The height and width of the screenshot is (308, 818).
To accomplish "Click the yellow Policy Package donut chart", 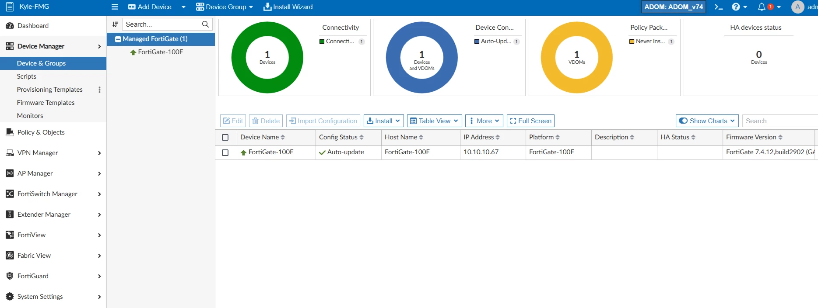I will click(577, 57).
